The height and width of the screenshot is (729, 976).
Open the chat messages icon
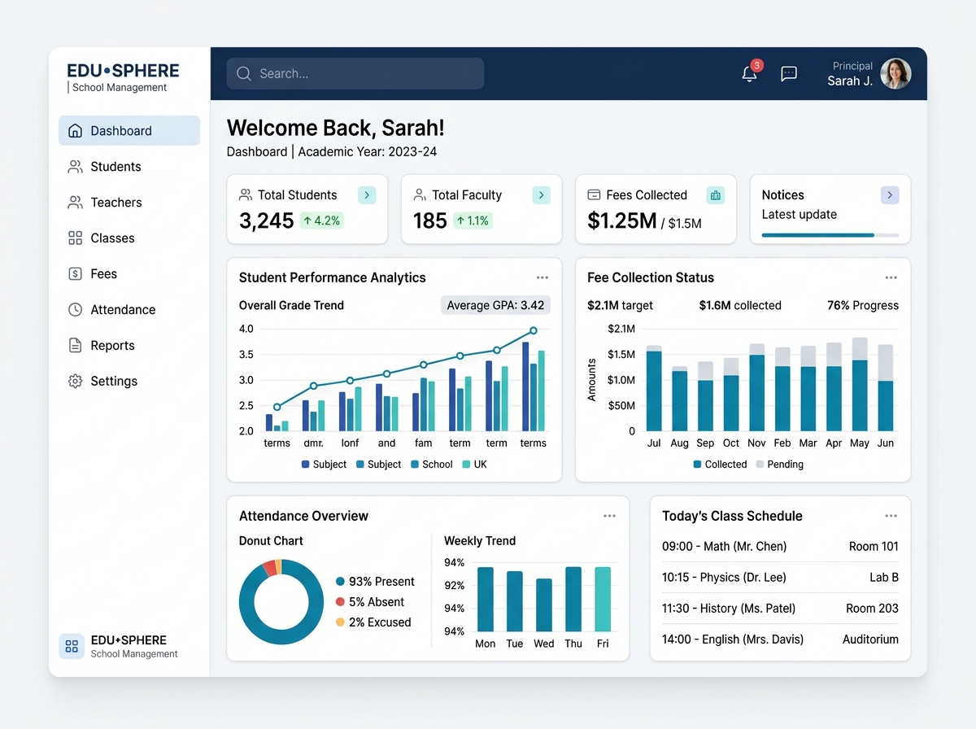point(788,74)
